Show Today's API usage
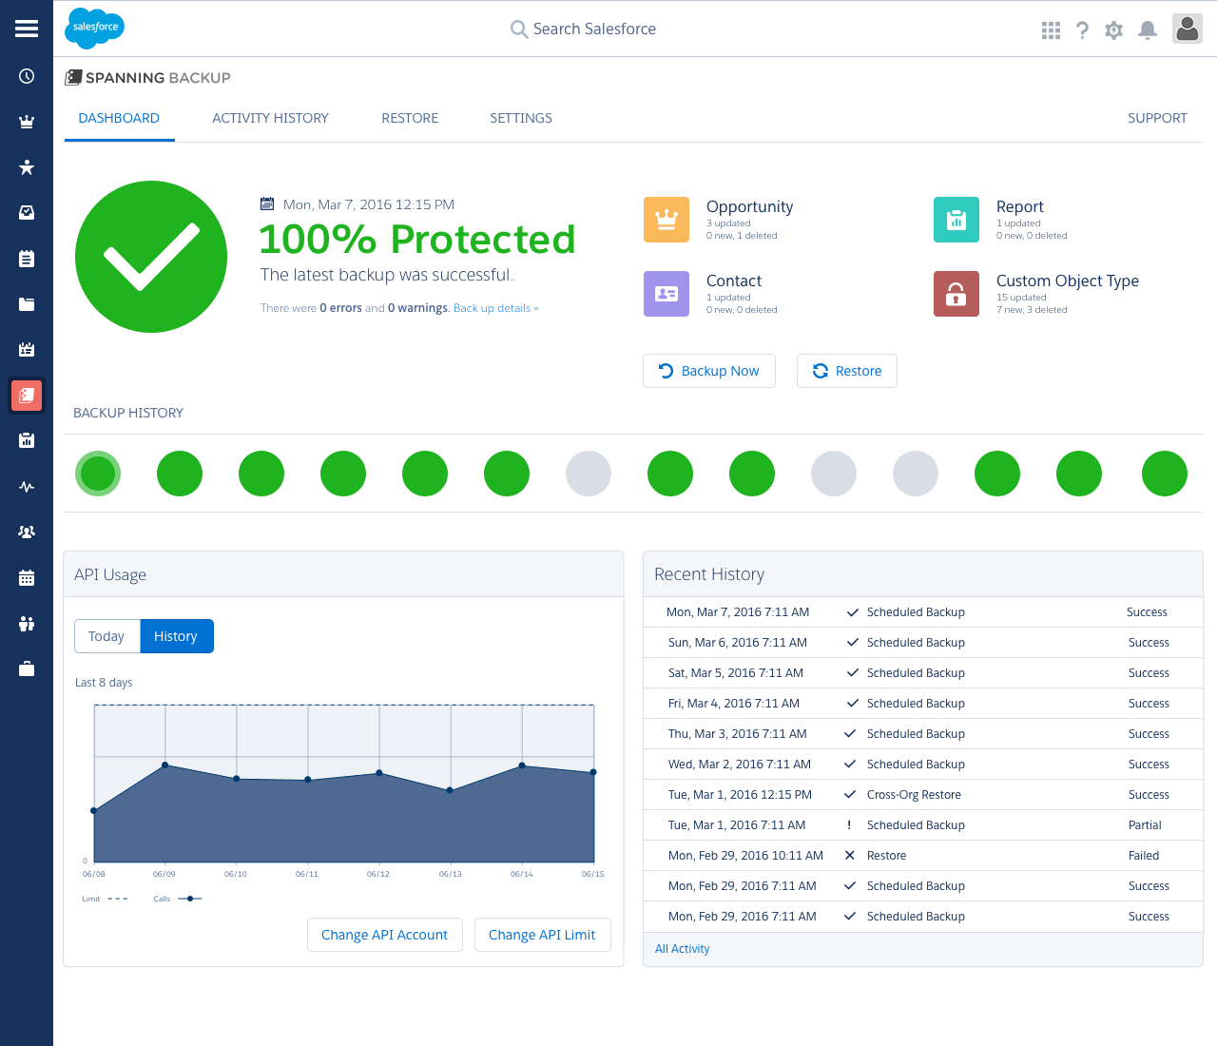1217x1046 pixels. click(106, 636)
